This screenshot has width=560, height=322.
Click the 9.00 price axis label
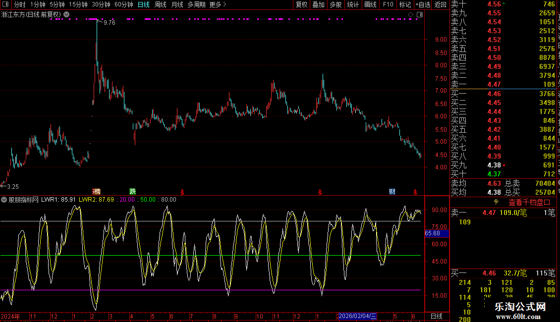tap(441, 40)
